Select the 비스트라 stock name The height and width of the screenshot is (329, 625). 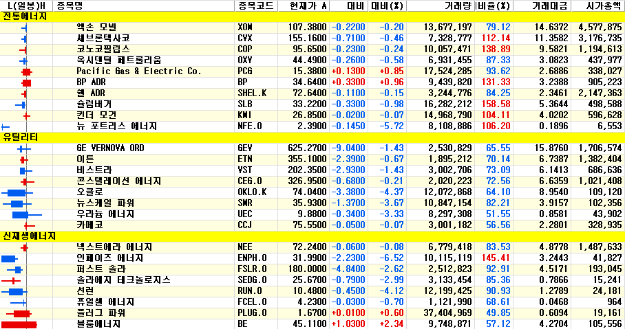coord(94,170)
